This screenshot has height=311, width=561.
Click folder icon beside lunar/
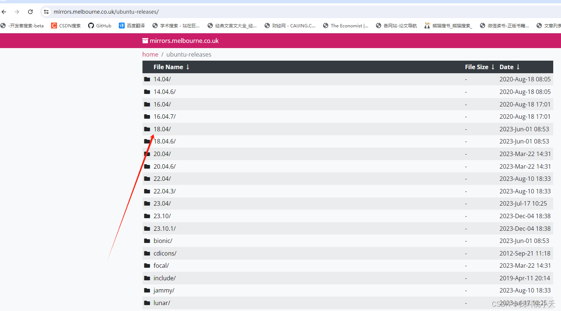click(147, 303)
